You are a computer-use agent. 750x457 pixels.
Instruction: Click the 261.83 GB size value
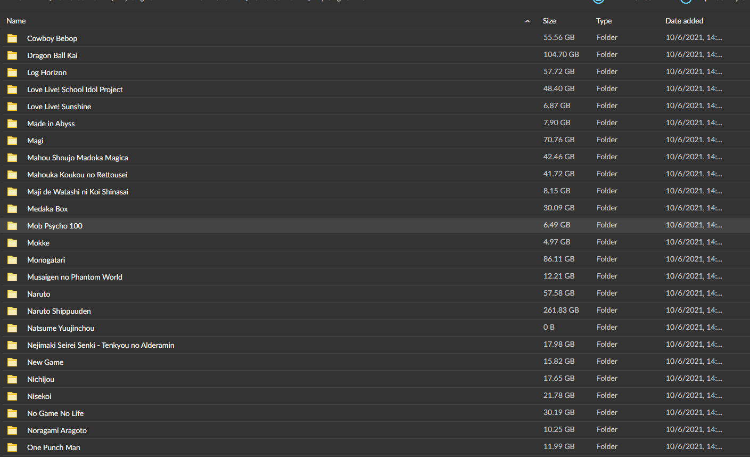561,310
